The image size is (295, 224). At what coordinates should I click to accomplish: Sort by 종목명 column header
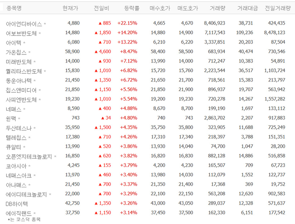click(x=14, y=8)
